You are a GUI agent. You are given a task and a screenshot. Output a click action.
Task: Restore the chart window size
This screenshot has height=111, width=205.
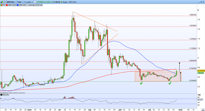click(201, 2)
